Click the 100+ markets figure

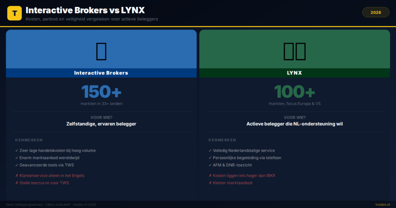point(294,92)
